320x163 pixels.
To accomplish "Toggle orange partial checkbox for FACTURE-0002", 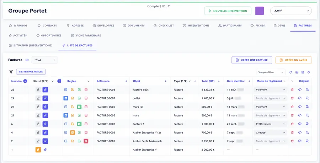I will [73, 132].
